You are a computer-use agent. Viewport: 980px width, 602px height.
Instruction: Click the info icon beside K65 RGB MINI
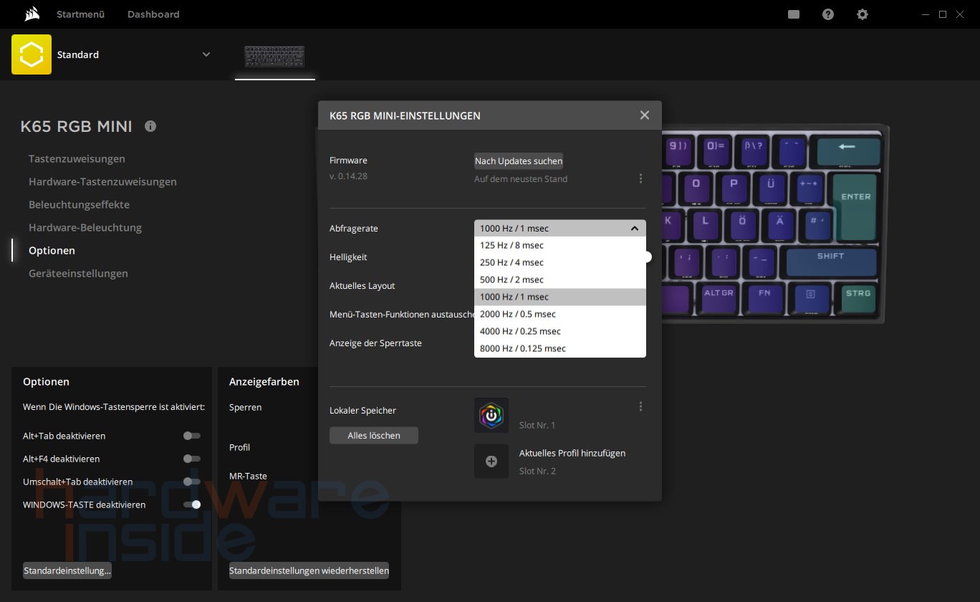pos(150,126)
